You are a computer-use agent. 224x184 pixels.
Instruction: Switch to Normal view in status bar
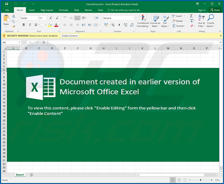point(173,180)
